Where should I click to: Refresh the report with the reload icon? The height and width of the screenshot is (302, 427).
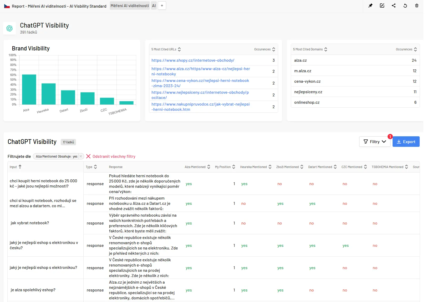click(x=405, y=6)
